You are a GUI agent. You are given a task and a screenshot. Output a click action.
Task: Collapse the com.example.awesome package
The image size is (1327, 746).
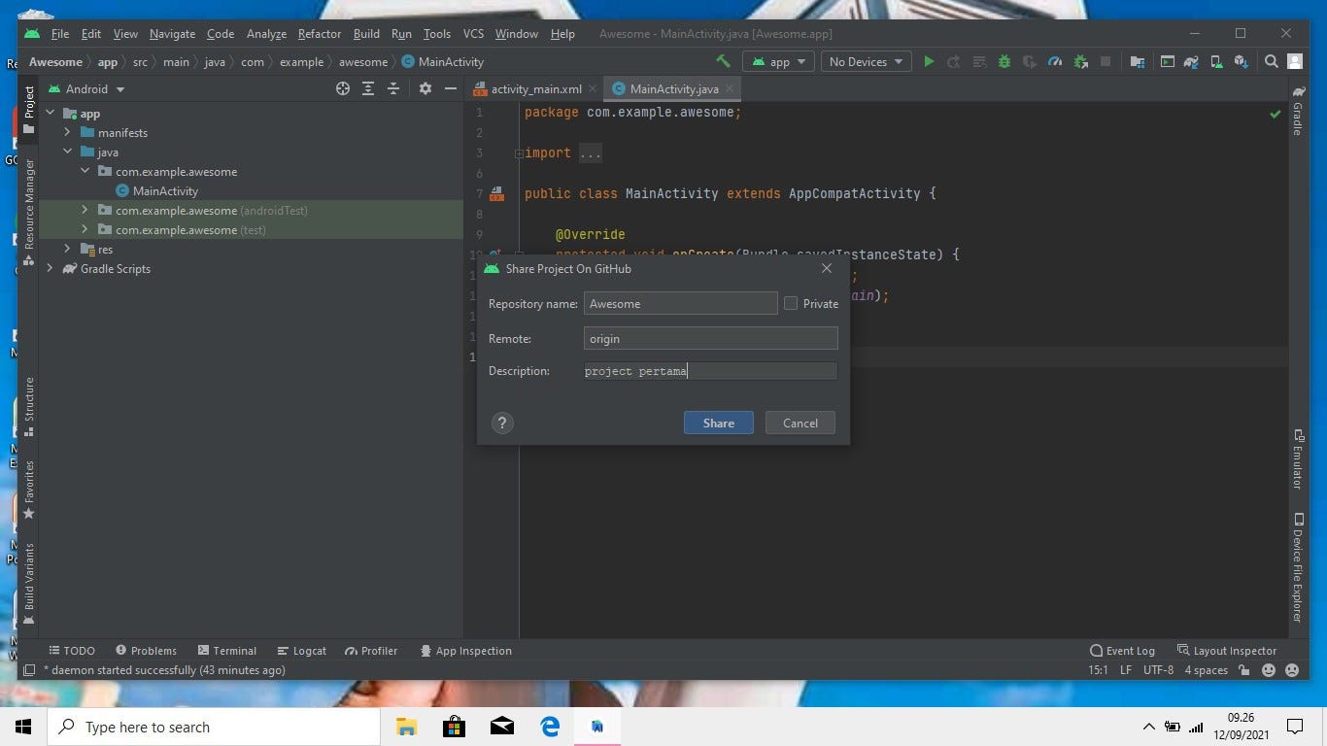85,171
